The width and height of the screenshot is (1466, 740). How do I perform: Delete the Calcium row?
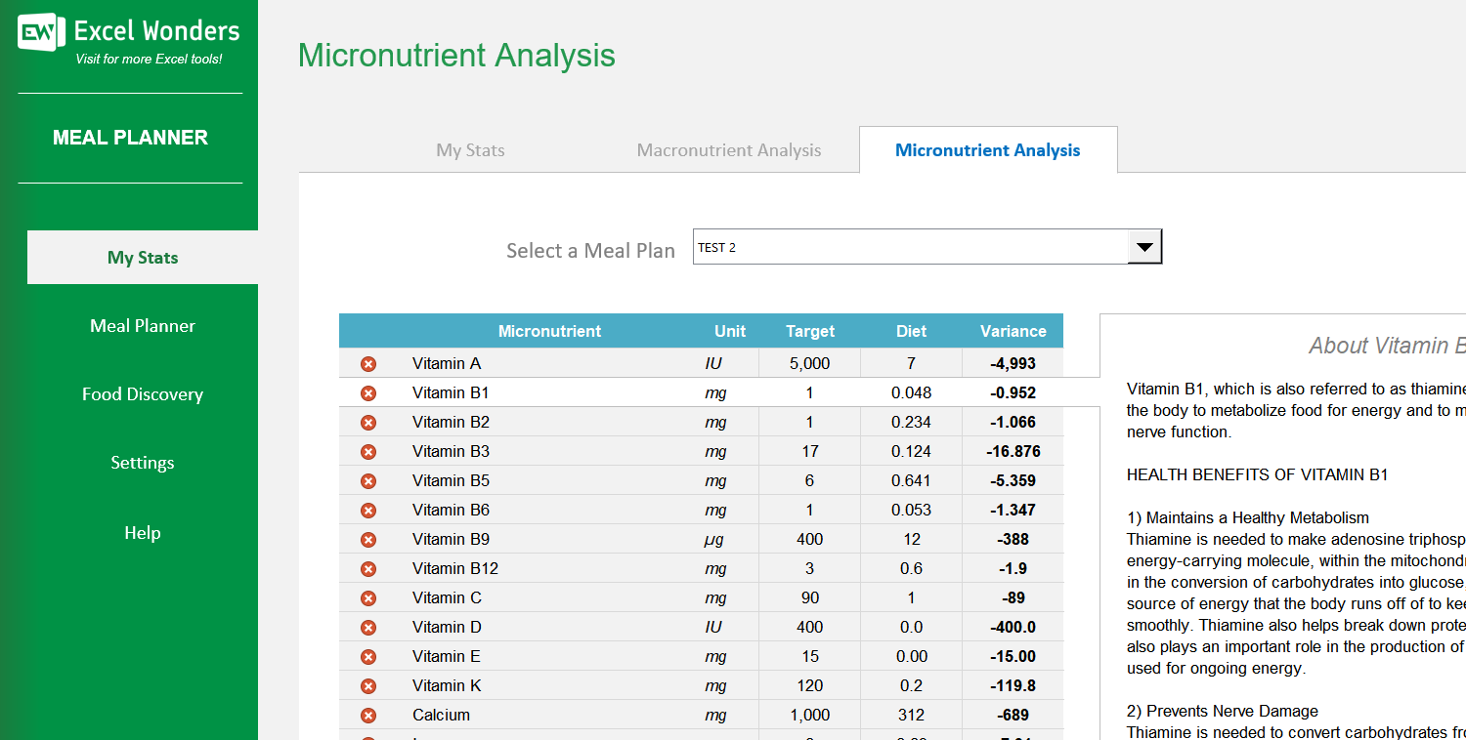point(368,715)
